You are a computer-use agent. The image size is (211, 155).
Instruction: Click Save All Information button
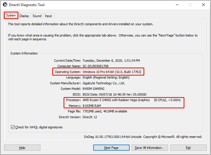(x=150, y=148)
